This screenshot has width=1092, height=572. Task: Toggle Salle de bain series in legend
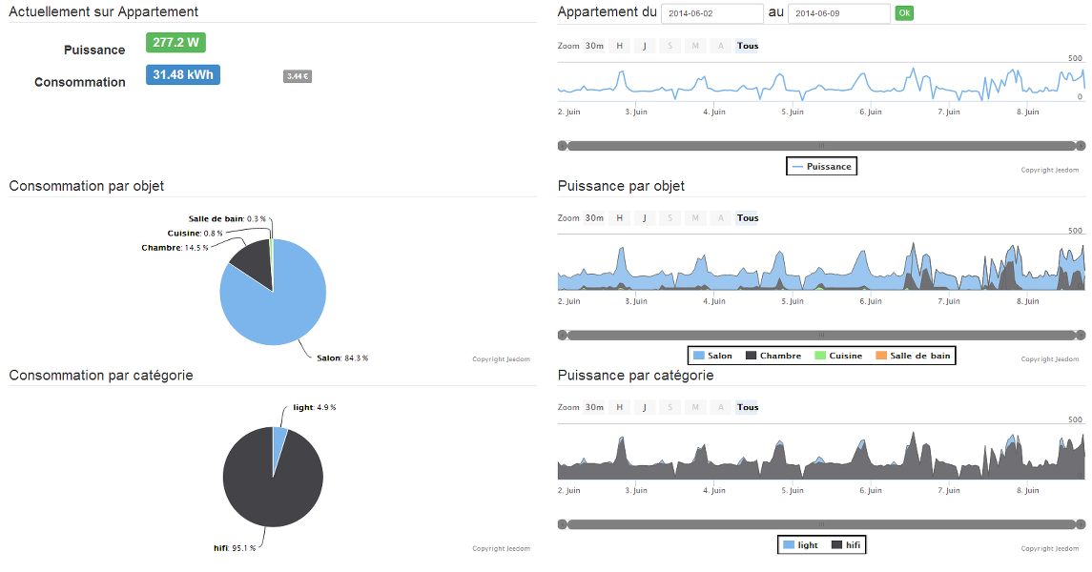(913, 356)
